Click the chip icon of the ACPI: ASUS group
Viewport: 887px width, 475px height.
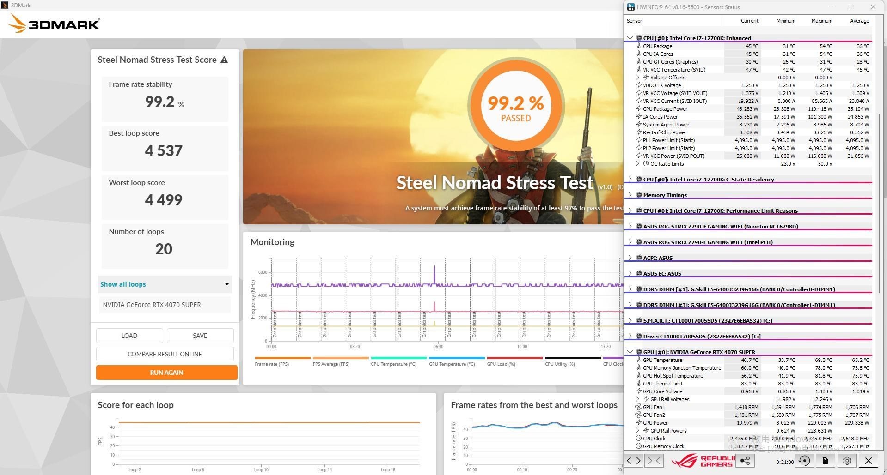pos(638,258)
